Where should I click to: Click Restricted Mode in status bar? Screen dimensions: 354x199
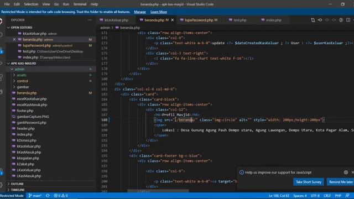tap(12, 196)
